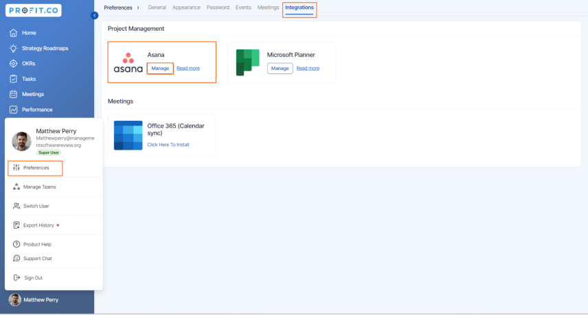Click the Super User badge

coord(49,152)
